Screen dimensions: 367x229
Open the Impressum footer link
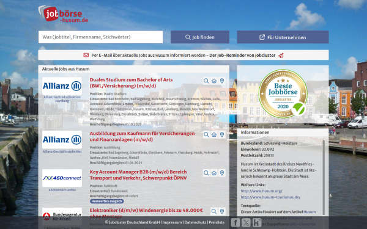(172, 222)
